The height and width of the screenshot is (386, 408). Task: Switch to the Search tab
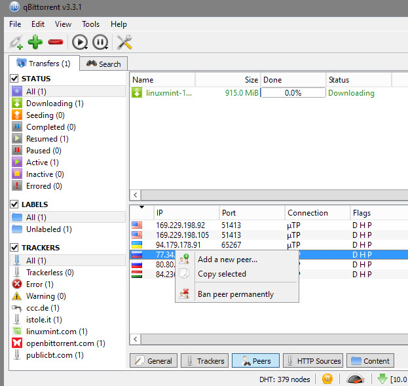point(103,64)
